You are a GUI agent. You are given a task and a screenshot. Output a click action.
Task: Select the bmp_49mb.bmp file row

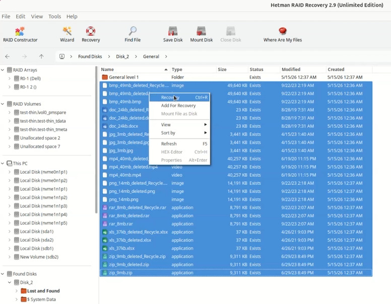click(236, 102)
